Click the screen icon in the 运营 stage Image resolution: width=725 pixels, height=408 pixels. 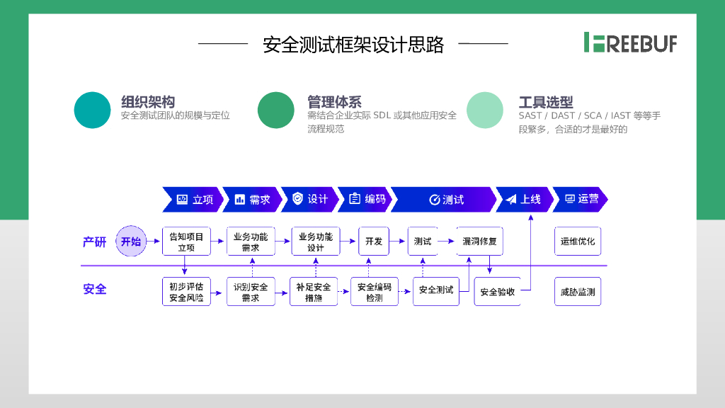pos(569,199)
